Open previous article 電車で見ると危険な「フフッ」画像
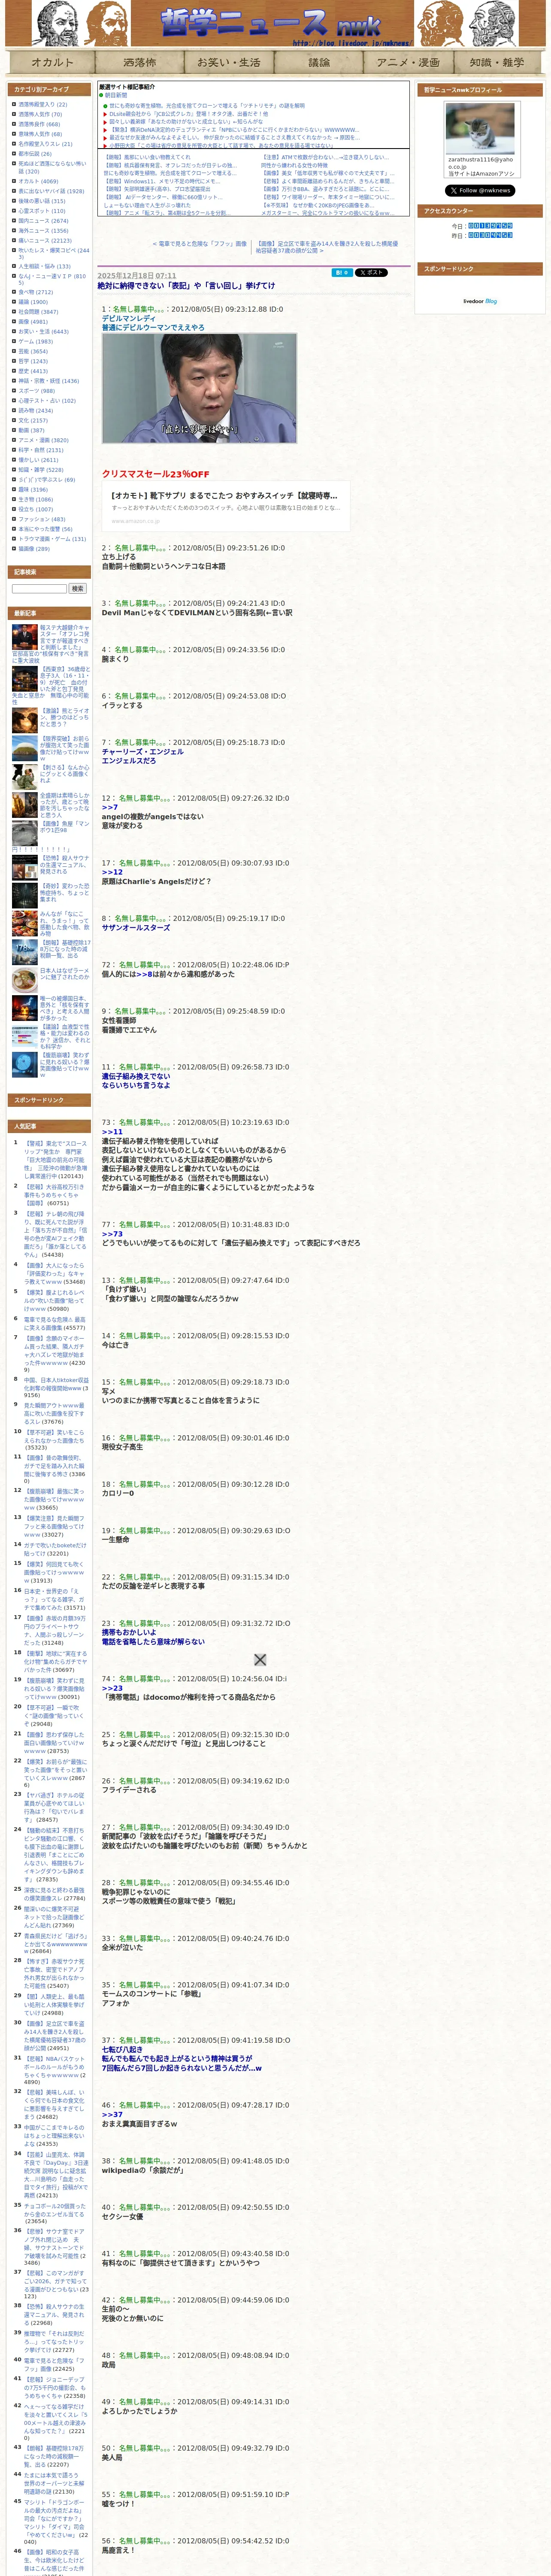The image size is (551, 2576). tap(200, 244)
